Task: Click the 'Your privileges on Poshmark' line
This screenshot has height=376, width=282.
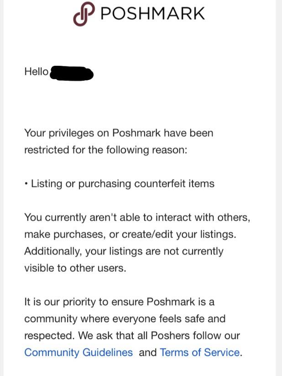Action: click(x=119, y=133)
